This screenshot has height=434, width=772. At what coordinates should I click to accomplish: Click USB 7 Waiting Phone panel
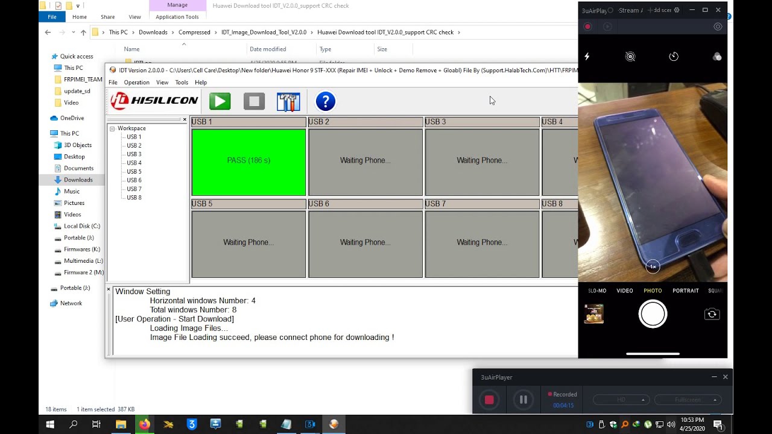point(482,244)
